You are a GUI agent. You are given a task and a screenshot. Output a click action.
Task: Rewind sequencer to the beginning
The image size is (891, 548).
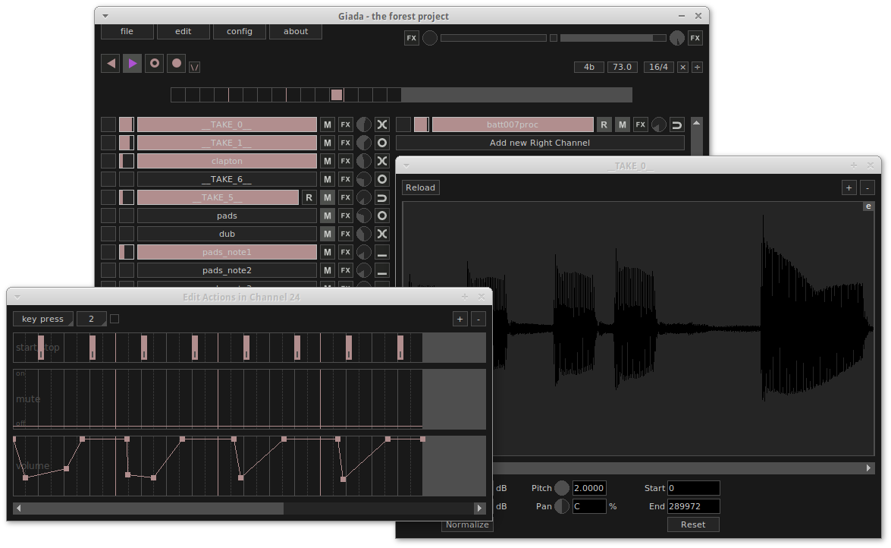(x=111, y=64)
